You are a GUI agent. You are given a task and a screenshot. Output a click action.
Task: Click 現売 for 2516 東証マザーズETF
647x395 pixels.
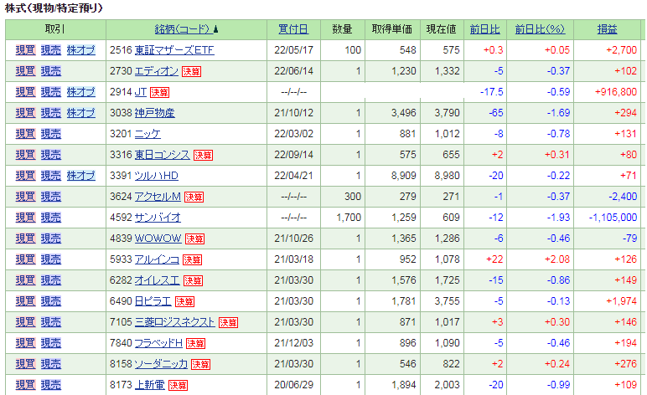point(51,50)
